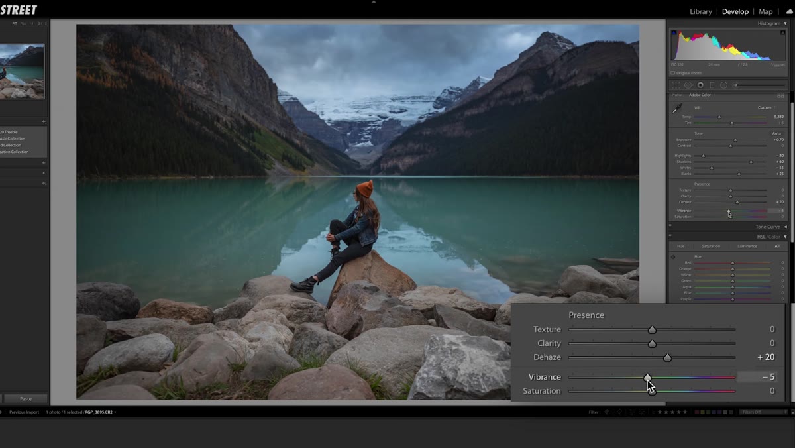Click the Aqua hue slider handle
The height and width of the screenshot is (448, 795).
[732, 287]
